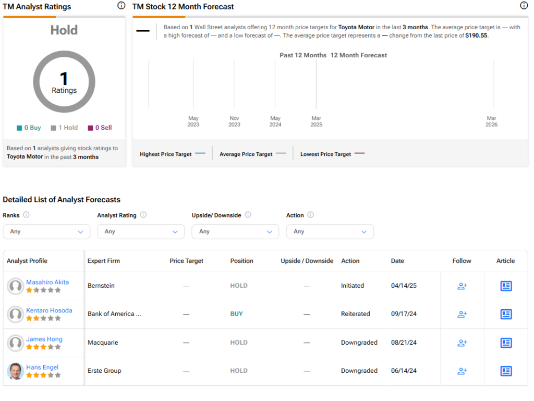The image size is (534, 401).
Task: Open Kentaro Hosoda's analyst profile link
Action: click(49, 310)
